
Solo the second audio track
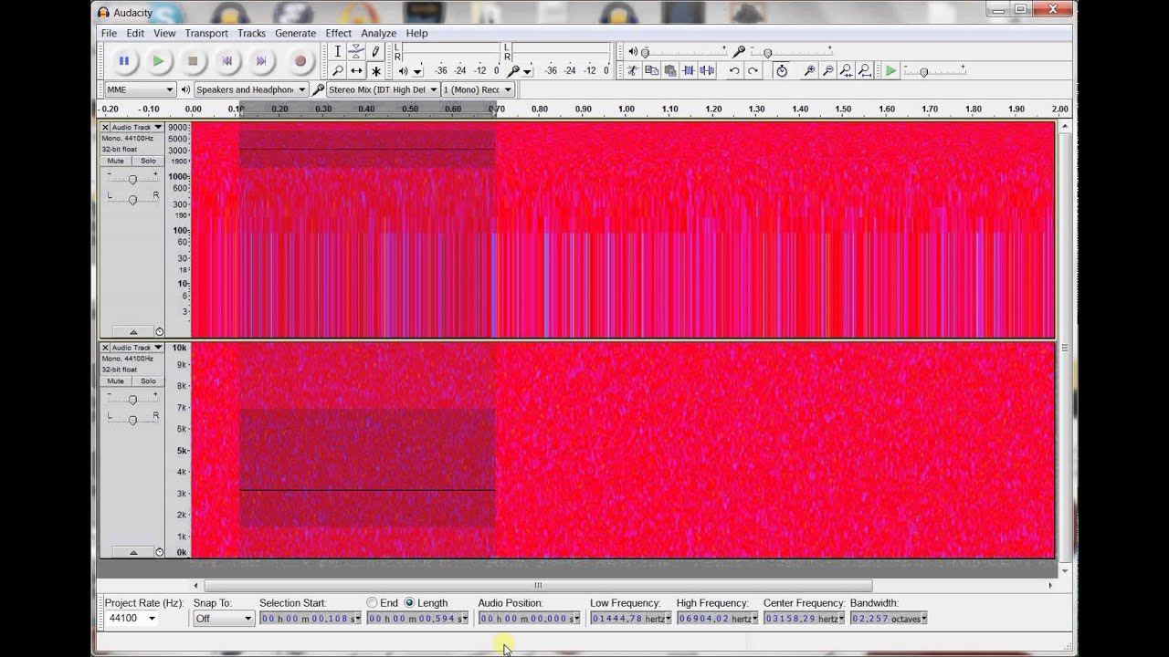point(148,381)
